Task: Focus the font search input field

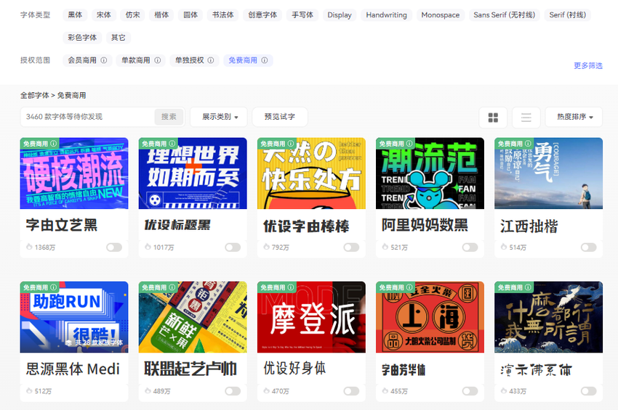Action: [x=87, y=117]
